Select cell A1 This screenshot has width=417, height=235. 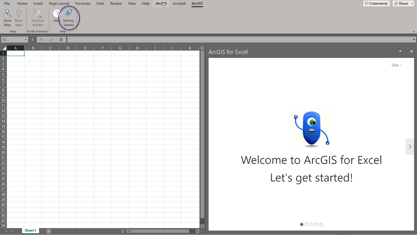coord(16,53)
